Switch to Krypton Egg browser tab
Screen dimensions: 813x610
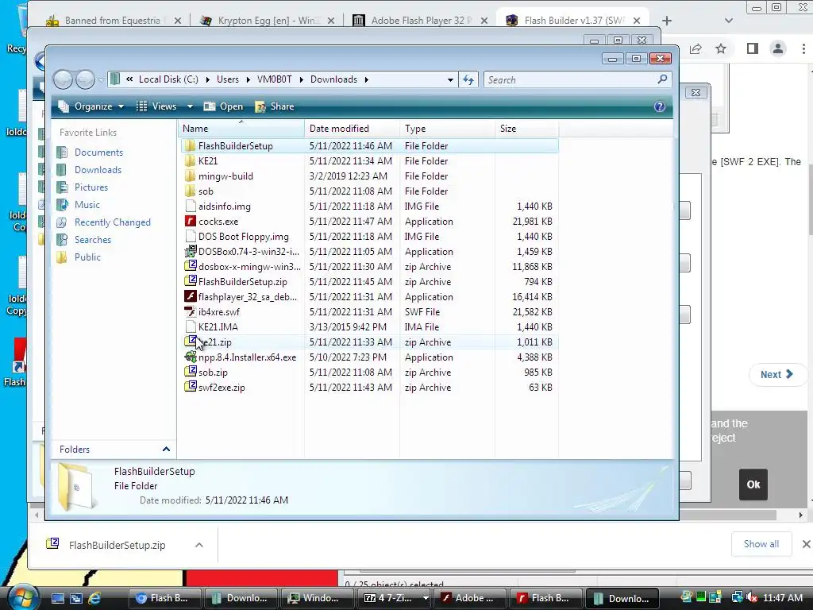[268, 21]
